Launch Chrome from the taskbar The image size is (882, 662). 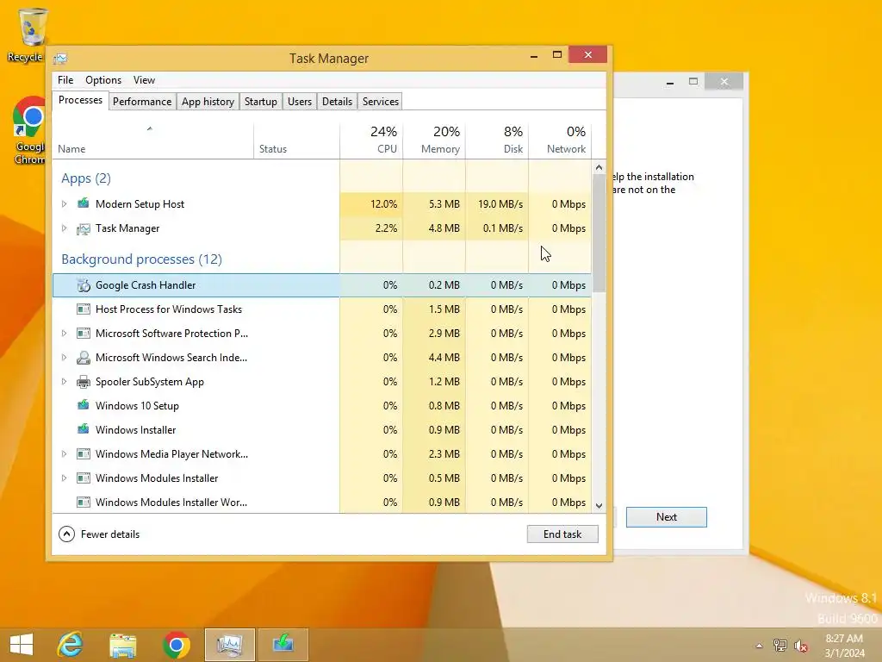pos(176,645)
